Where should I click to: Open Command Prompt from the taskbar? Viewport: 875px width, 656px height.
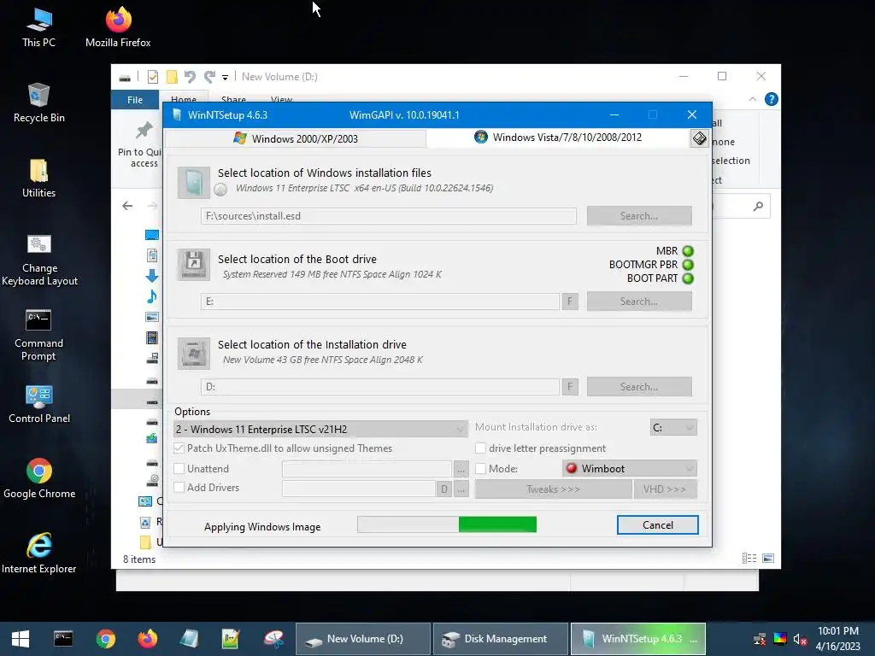pos(63,639)
